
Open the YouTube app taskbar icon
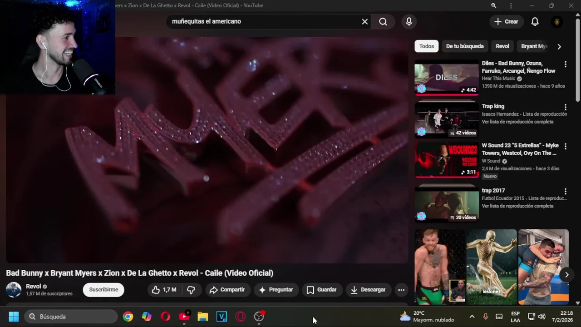[184, 317]
